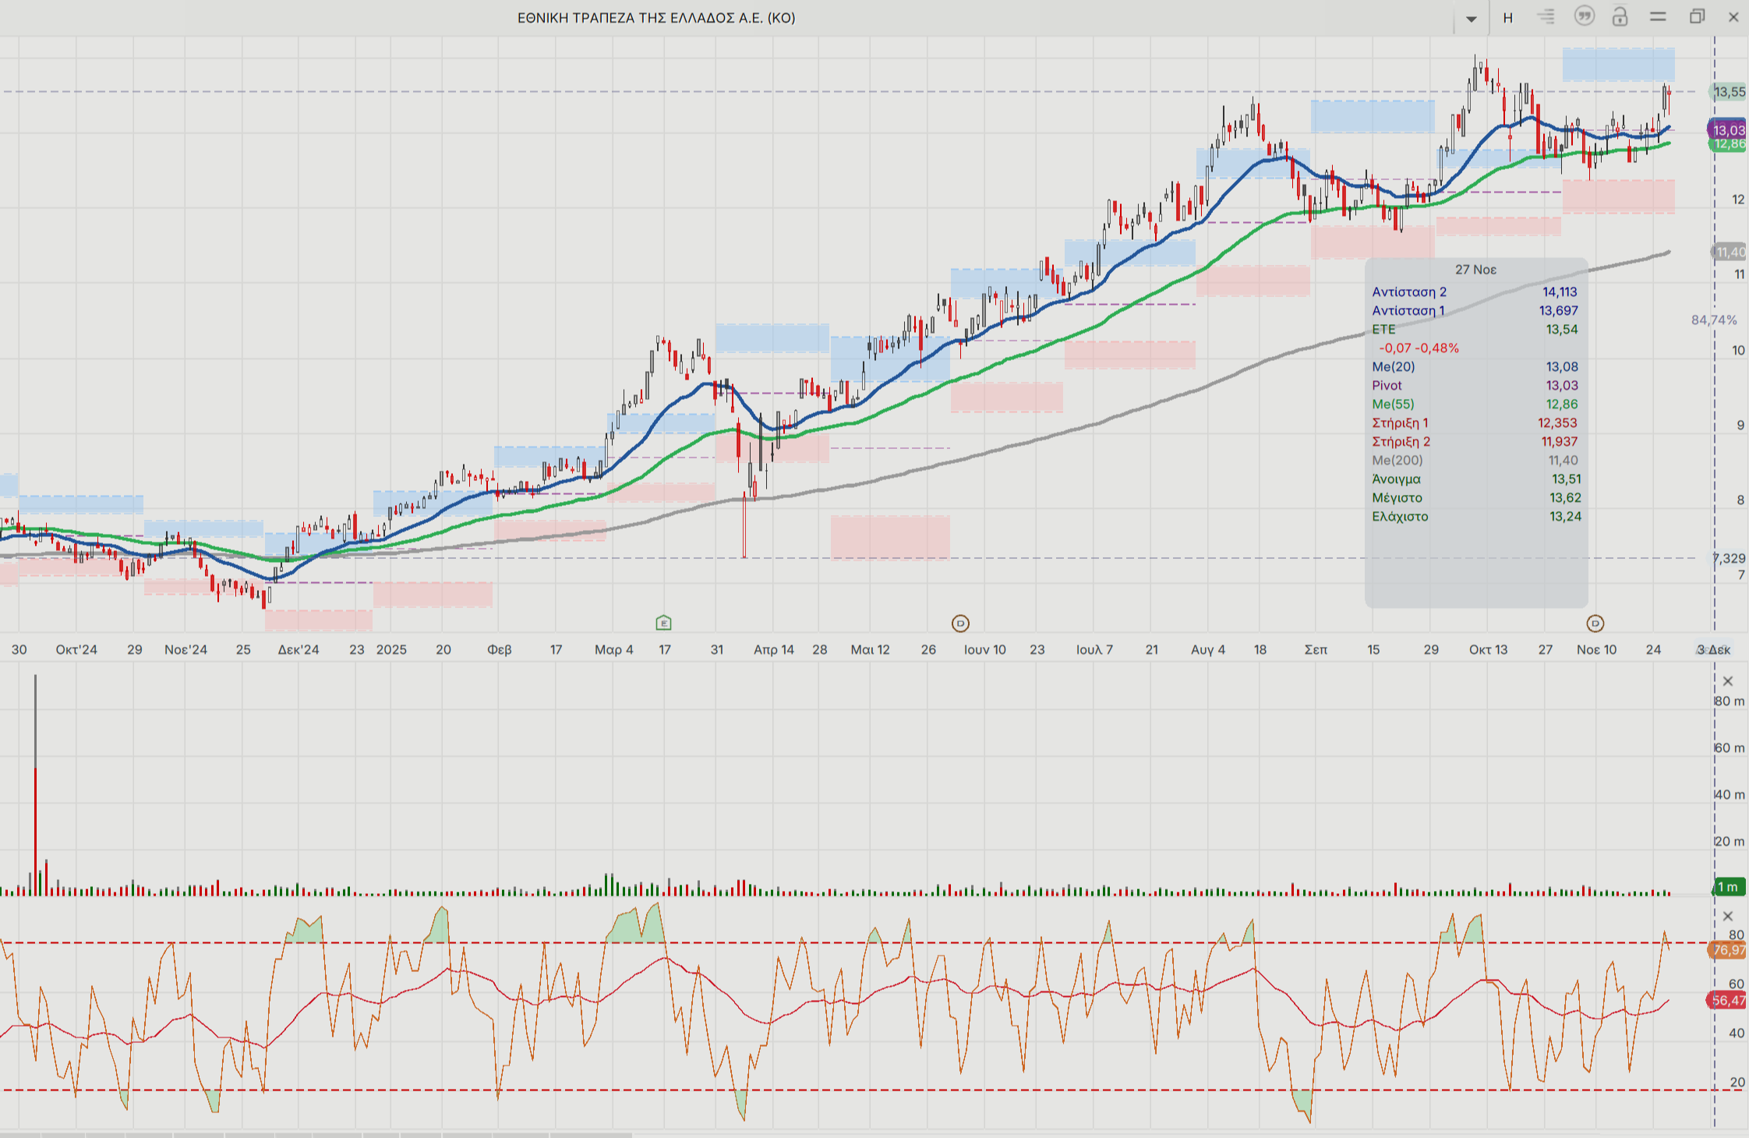Open the volume profile lines icon
This screenshot has width=1749, height=1138.
tap(1546, 16)
